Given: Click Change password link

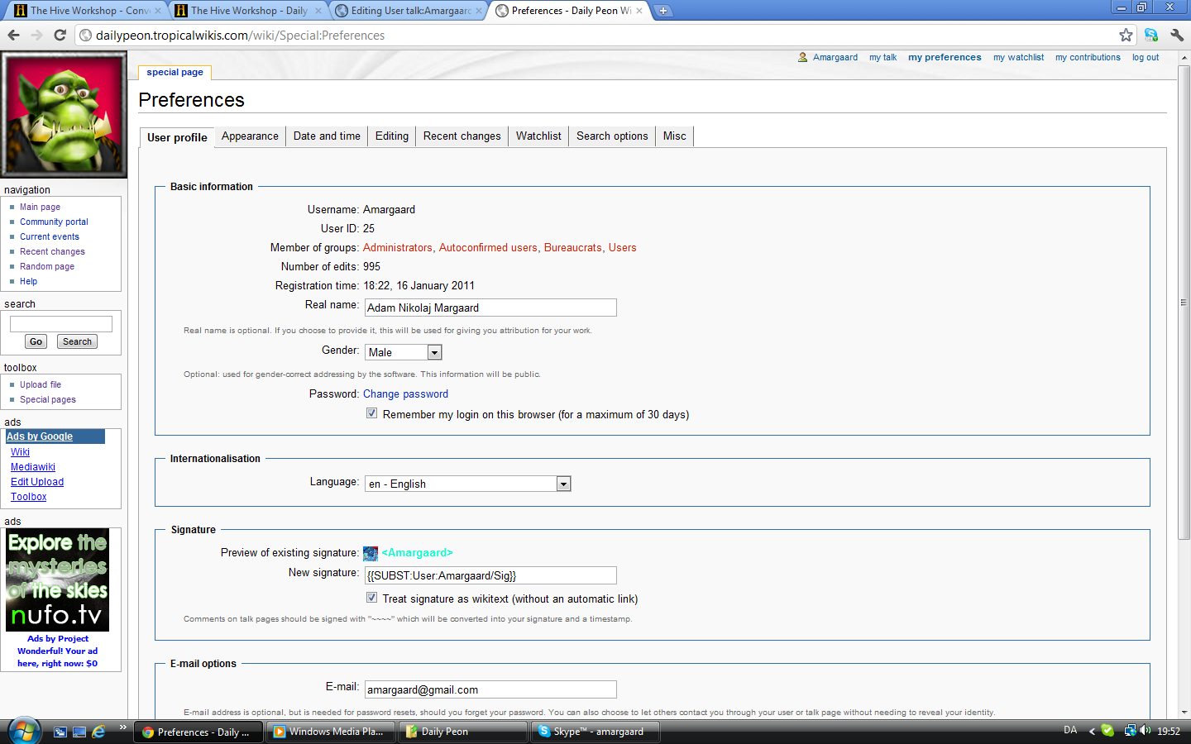Looking at the screenshot, I should coord(405,394).
